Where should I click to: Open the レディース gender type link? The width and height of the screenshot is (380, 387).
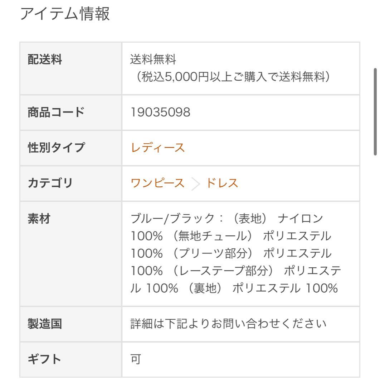[157, 147]
